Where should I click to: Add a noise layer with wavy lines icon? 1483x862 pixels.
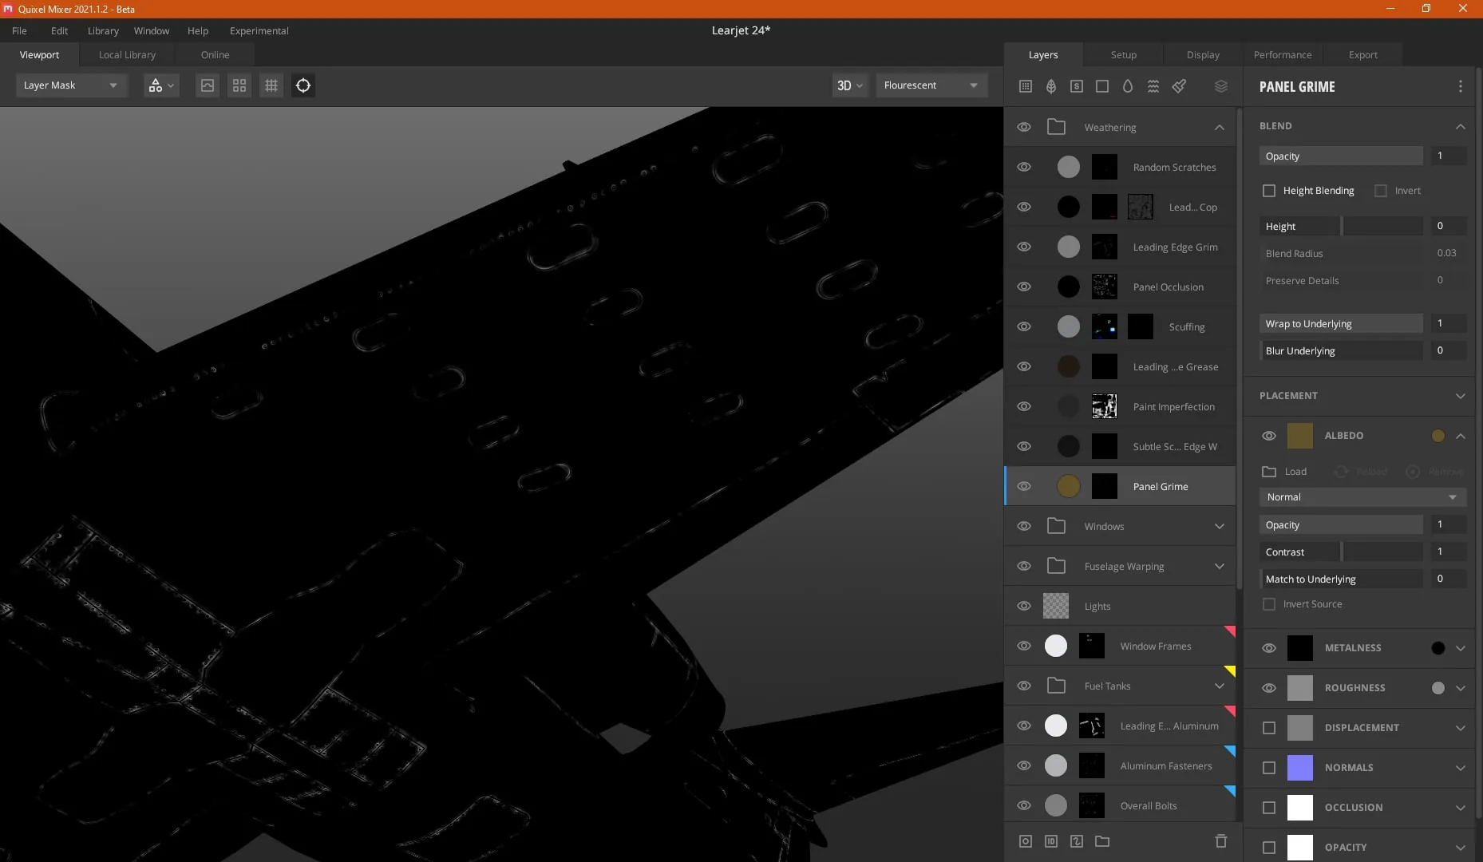pos(1153,86)
